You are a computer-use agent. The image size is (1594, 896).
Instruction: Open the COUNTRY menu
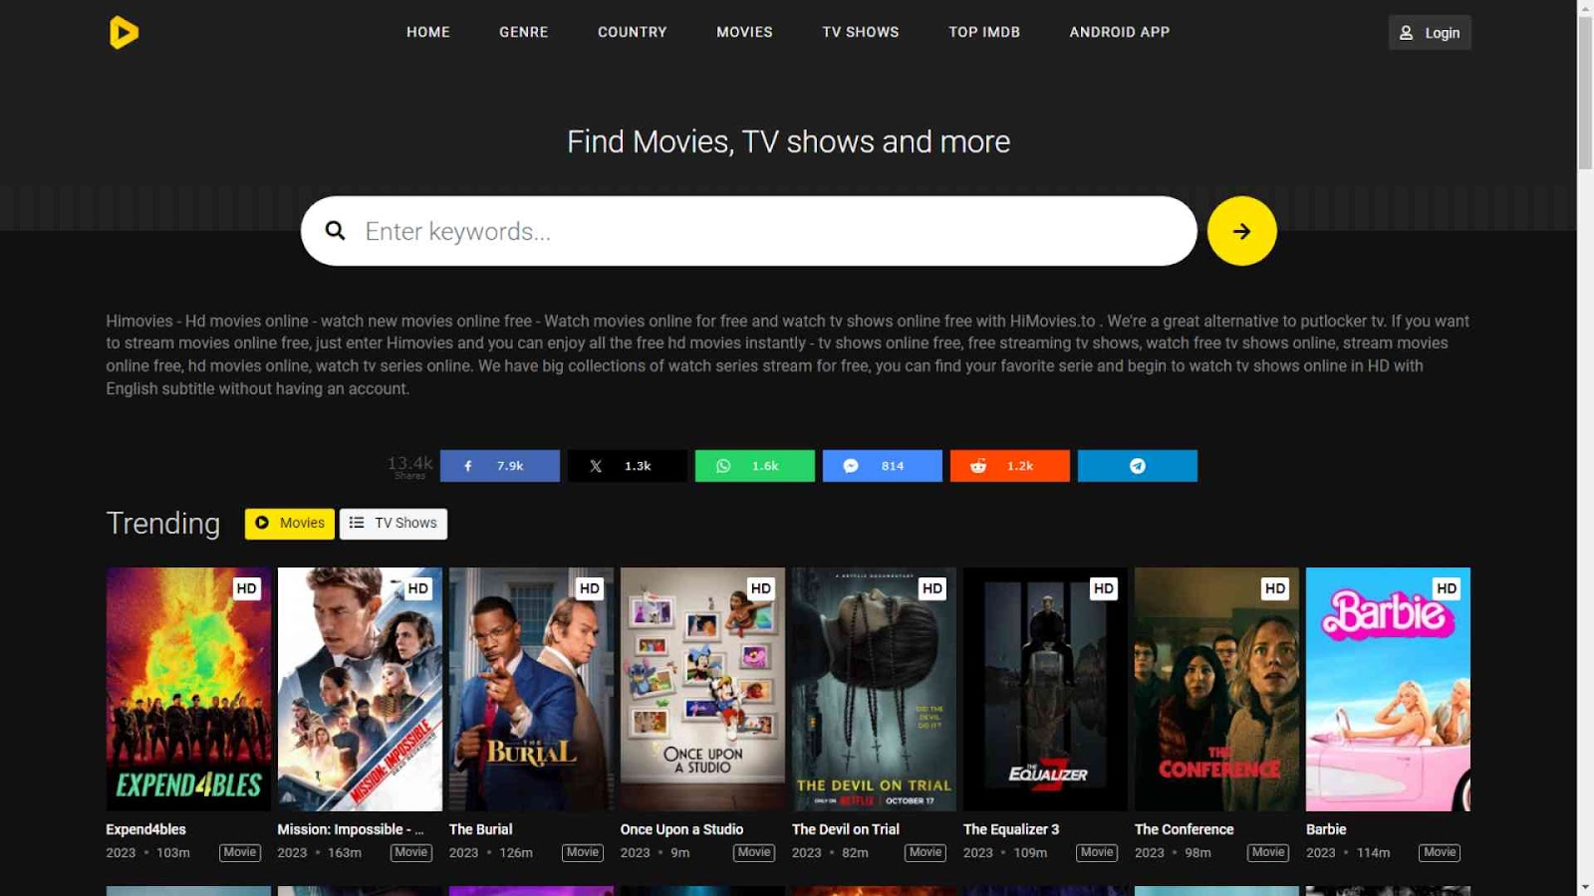[633, 32]
